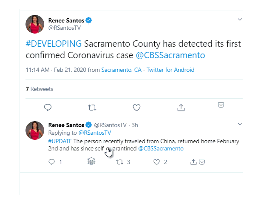Screen dimensions: 255x204
Task: Click the Buffer stack icon on reply tweet
Action: point(91,161)
